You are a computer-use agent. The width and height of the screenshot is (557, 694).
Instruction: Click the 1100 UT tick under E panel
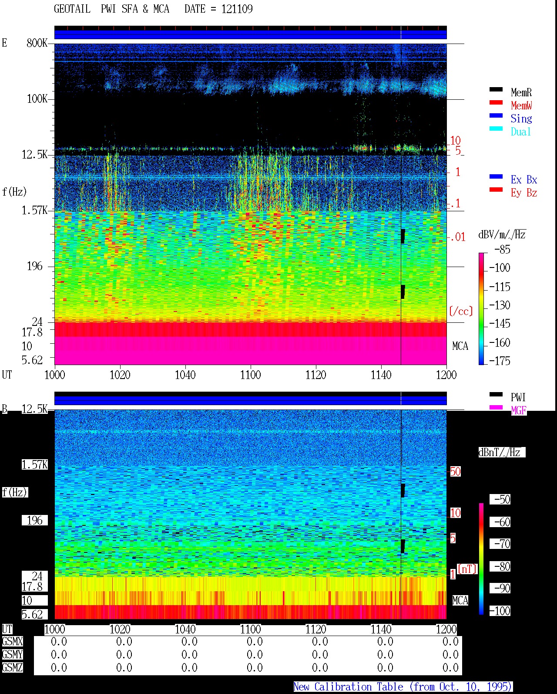click(x=250, y=375)
